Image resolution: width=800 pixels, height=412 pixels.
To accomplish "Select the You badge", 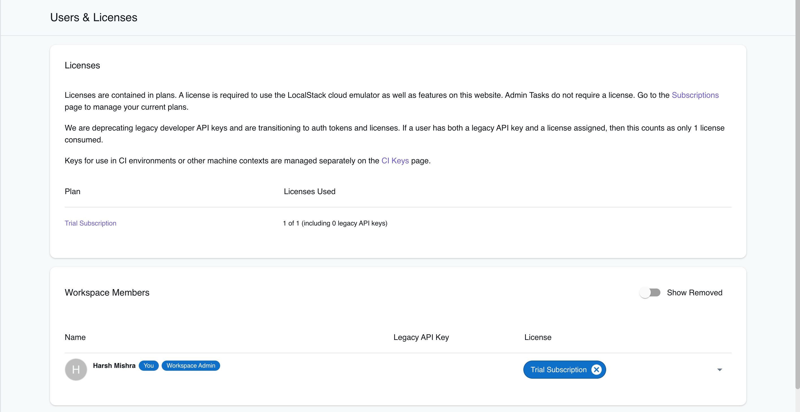I will [x=149, y=365].
